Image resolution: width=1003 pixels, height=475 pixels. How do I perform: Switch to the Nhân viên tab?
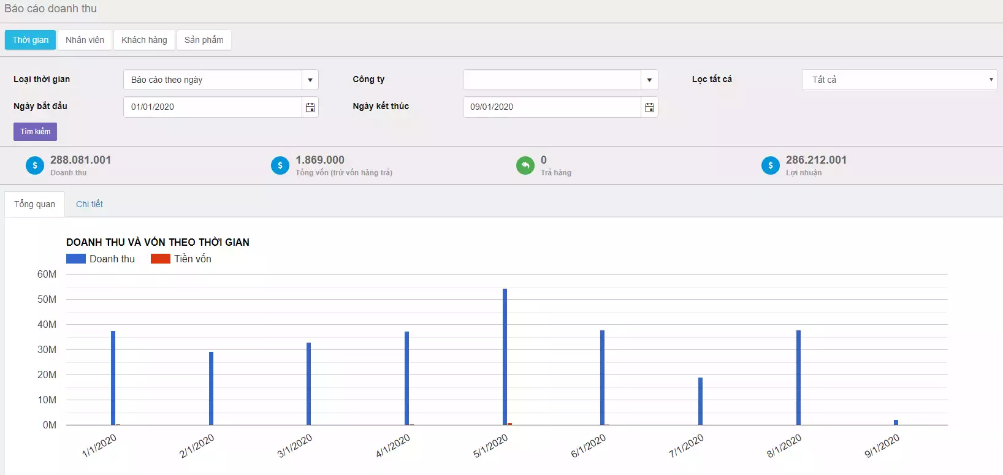coord(85,40)
